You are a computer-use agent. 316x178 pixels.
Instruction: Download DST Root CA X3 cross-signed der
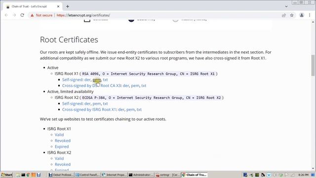(x=126, y=86)
